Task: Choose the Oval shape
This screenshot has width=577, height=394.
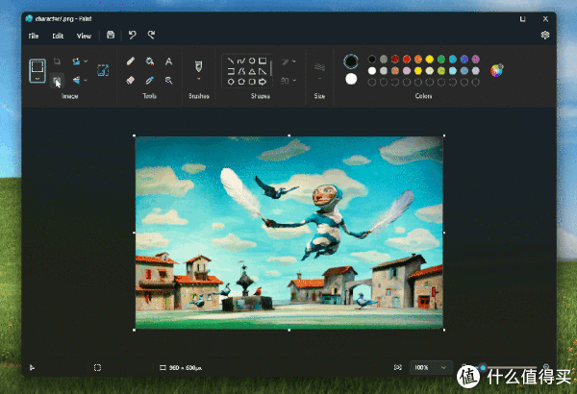Action: (x=252, y=61)
